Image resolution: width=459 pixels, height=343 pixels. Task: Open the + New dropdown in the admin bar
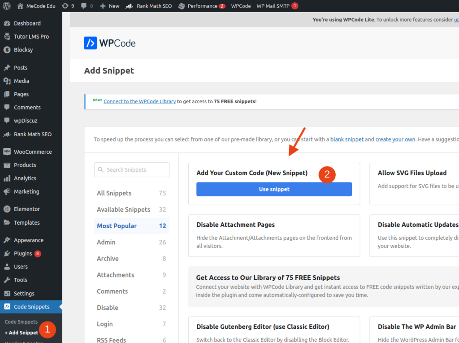click(109, 6)
